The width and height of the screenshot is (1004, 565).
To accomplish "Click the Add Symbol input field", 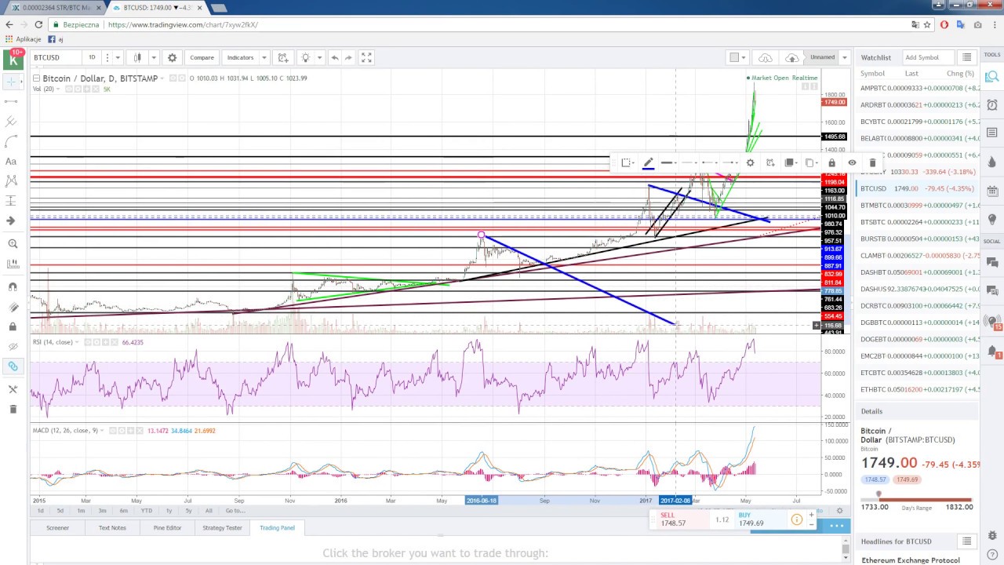I will click(x=929, y=57).
